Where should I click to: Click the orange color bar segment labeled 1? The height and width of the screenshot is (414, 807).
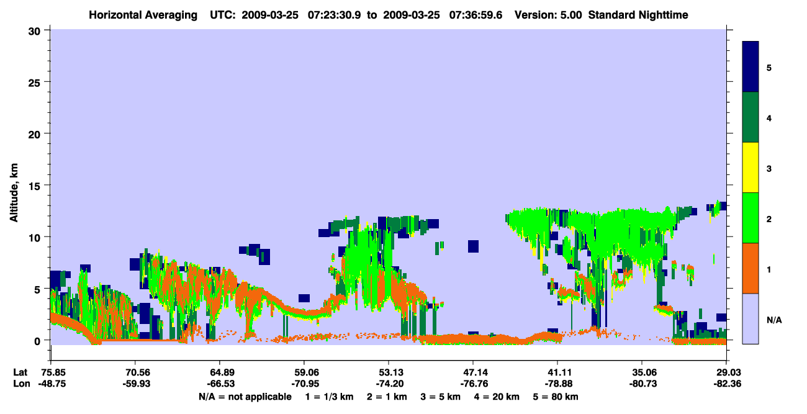tap(751, 268)
